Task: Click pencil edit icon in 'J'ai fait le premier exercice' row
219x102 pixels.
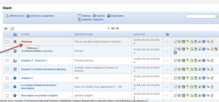Action: click(x=175, y=49)
